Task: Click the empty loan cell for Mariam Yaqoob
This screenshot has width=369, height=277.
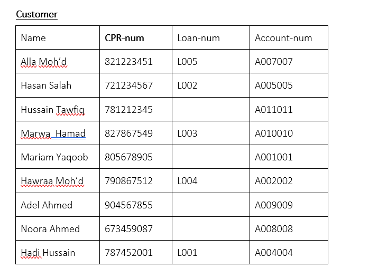Action: [211, 157]
